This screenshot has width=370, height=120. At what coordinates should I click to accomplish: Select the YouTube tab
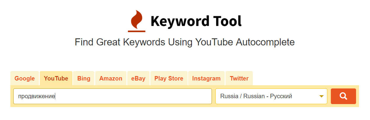[56, 78]
